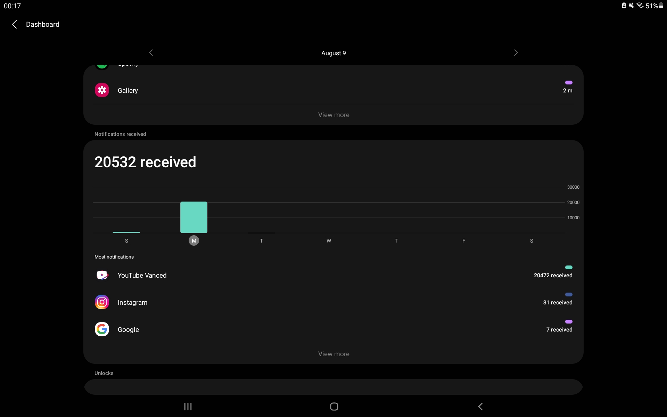Tap the Home navigation button
The height and width of the screenshot is (417, 667).
(334, 407)
